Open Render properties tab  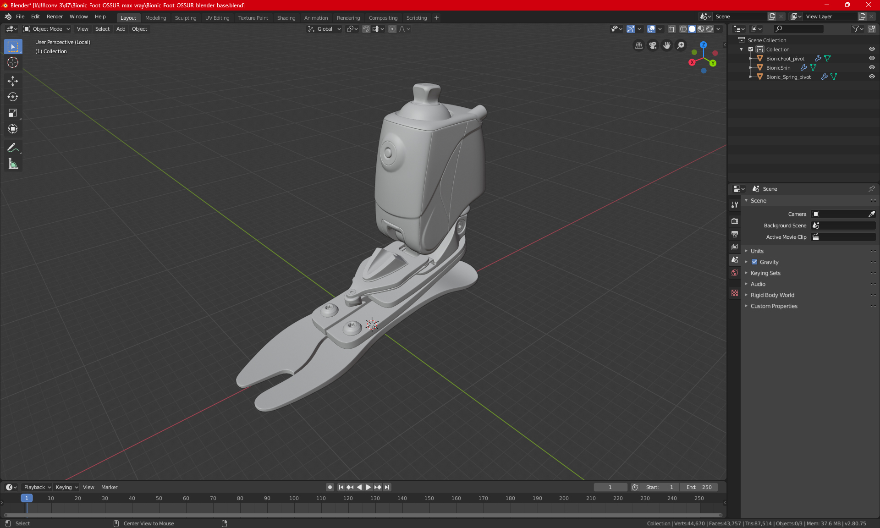(735, 221)
